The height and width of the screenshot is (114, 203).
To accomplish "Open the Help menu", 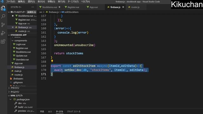I will click(x=85, y=2).
